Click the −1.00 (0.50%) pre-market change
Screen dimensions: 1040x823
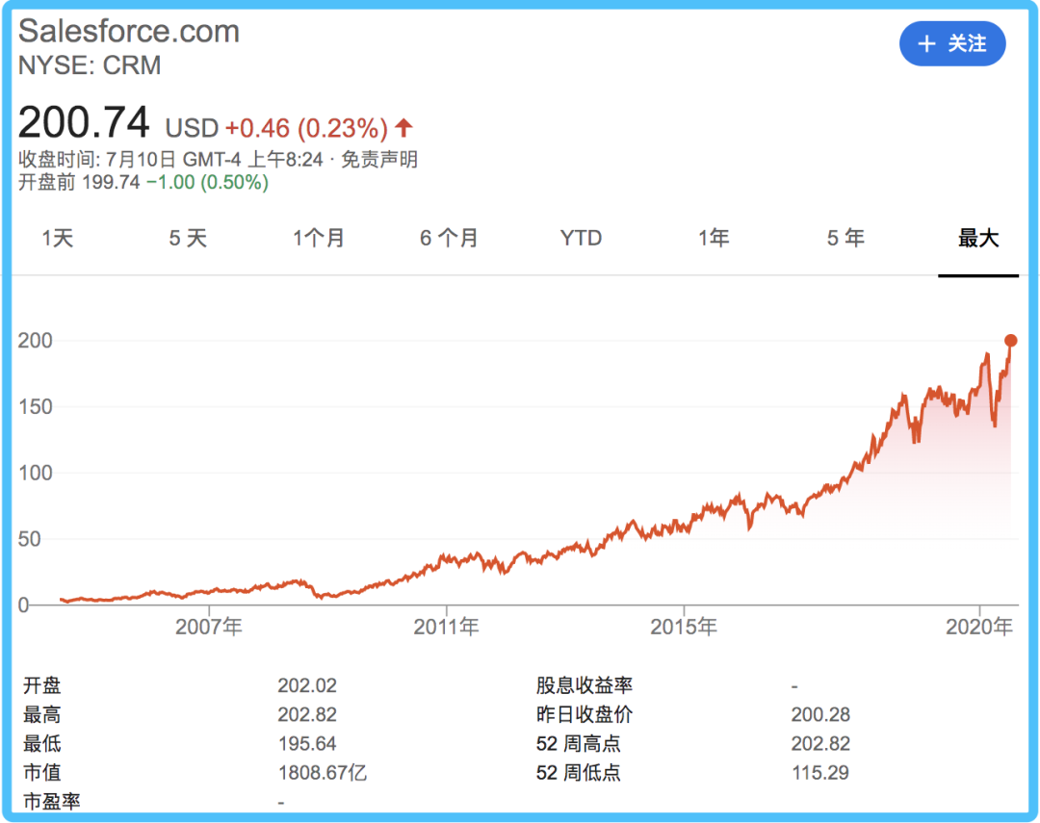pyautogui.click(x=208, y=182)
